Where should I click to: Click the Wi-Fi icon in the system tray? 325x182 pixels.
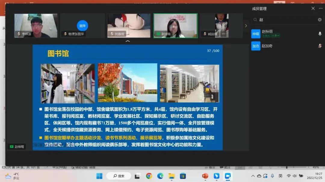(x=289, y=176)
